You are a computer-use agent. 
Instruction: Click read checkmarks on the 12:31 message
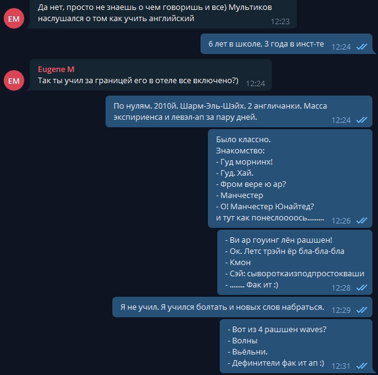(361, 366)
